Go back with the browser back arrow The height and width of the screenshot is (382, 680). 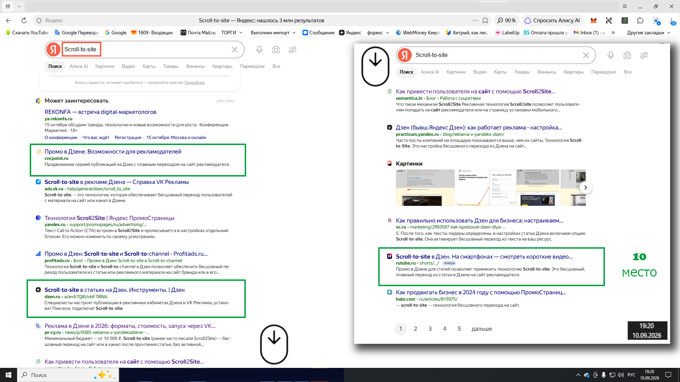(8, 21)
